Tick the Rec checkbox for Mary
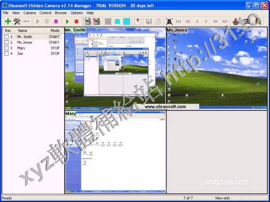The height and width of the screenshot is (202, 270). click(6, 48)
